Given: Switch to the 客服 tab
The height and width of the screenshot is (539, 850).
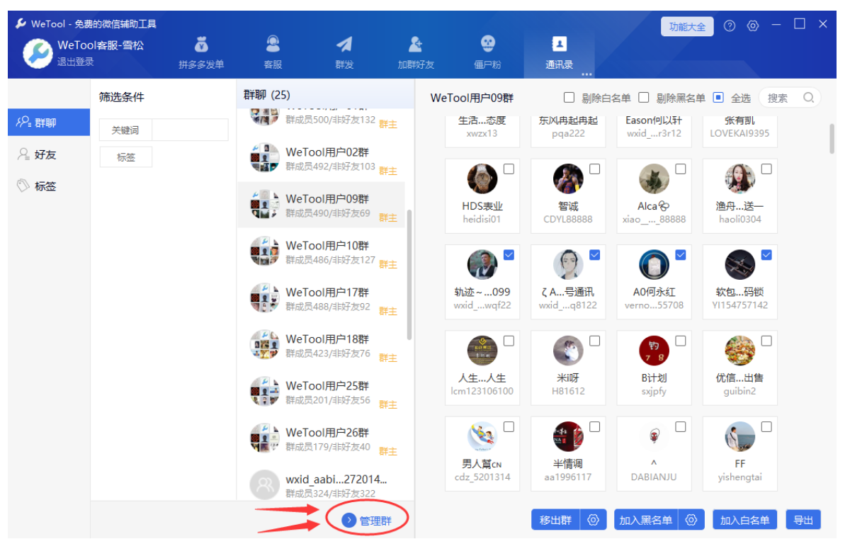Looking at the screenshot, I should point(273,54).
